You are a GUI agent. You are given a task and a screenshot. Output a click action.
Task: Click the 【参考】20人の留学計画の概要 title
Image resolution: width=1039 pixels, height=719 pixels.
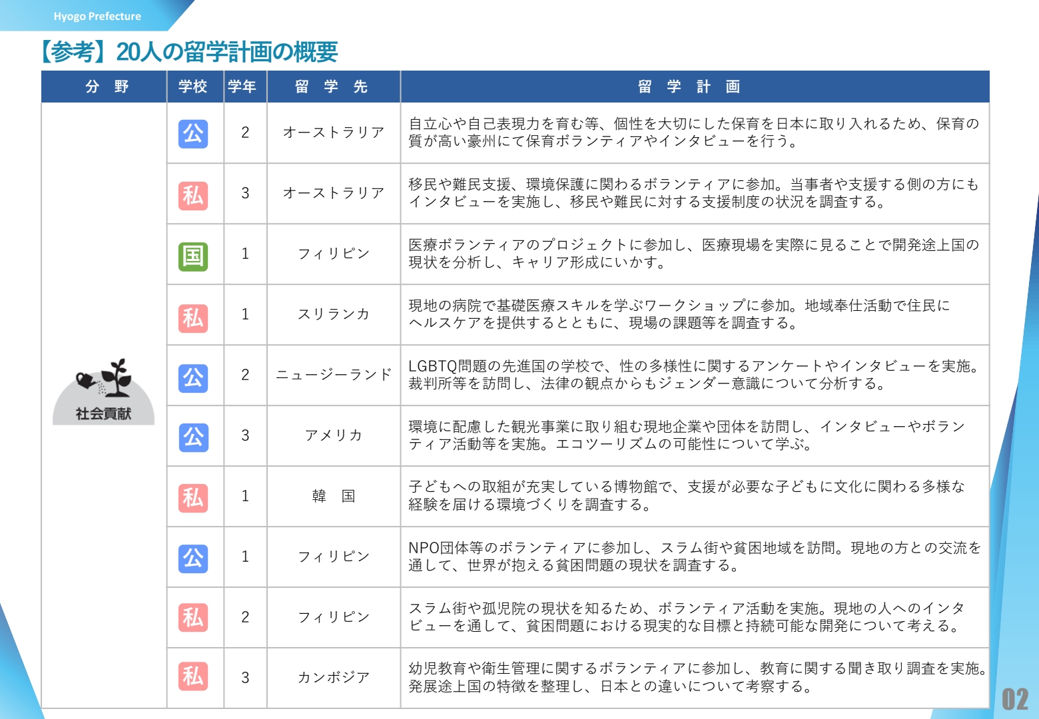pyautogui.click(x=188, y=52)
